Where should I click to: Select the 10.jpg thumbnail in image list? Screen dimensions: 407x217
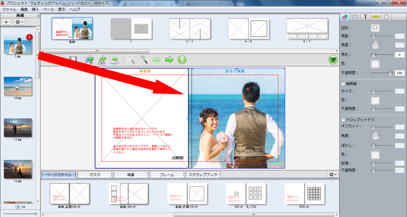18,86
